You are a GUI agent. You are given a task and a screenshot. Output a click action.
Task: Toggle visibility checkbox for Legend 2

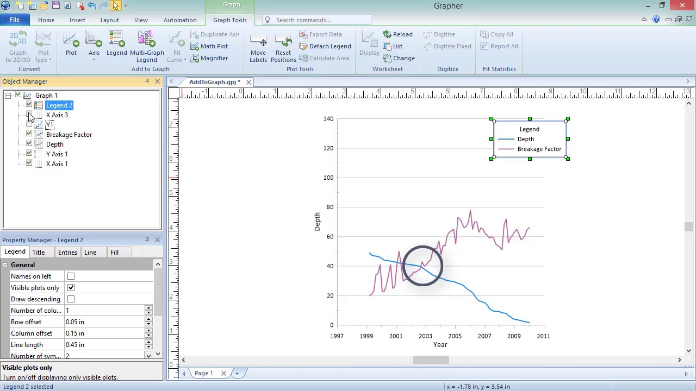click(x=29, y=105)
